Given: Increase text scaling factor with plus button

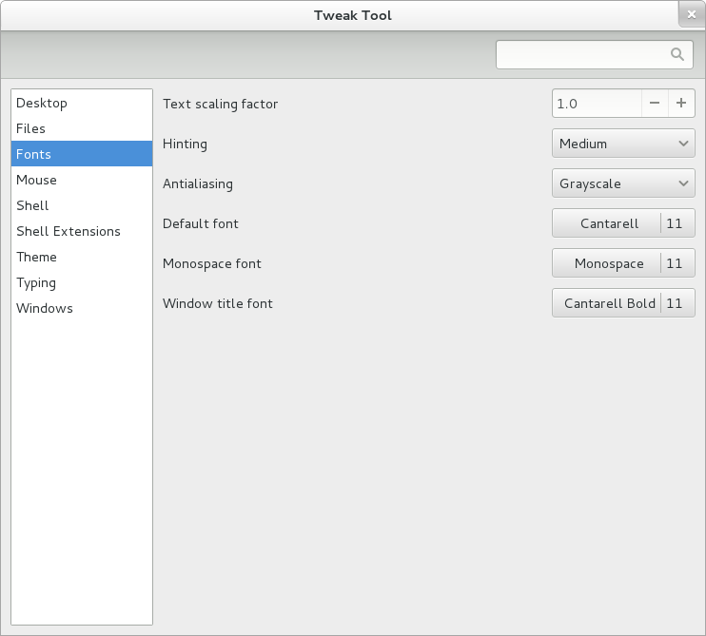Looking at the screenshot, I should 681,104.
